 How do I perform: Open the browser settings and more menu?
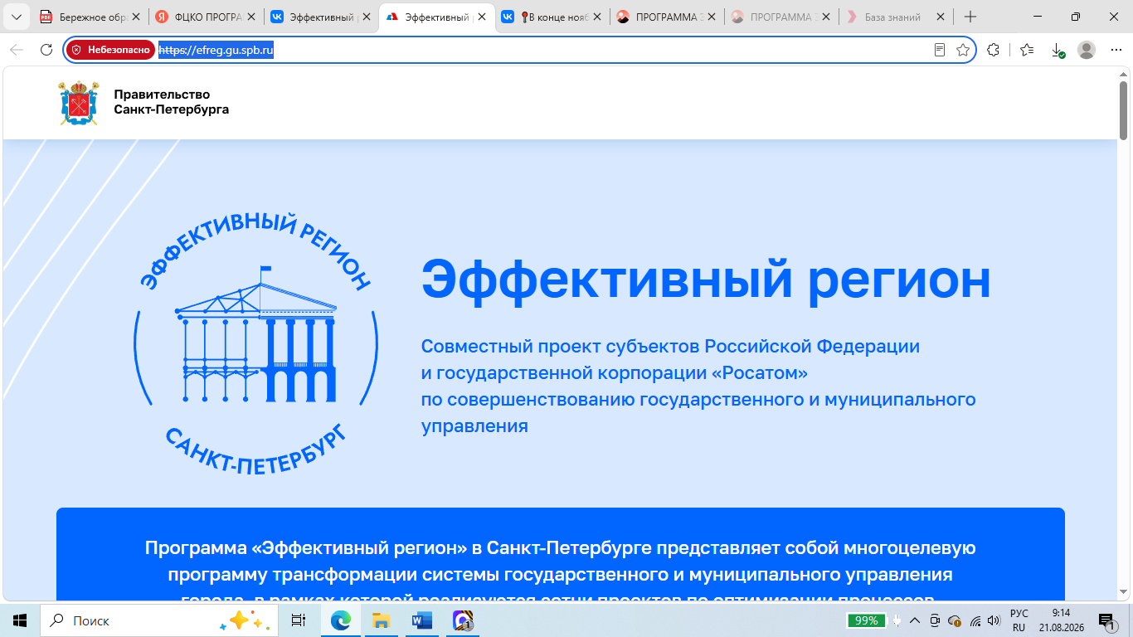1116,50
